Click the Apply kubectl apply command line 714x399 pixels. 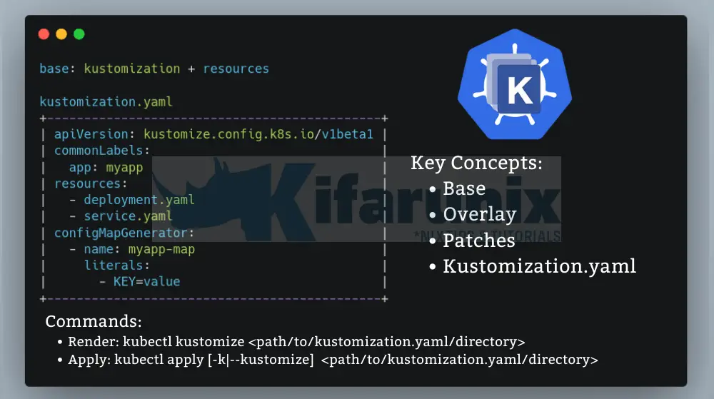pos(333,360)
